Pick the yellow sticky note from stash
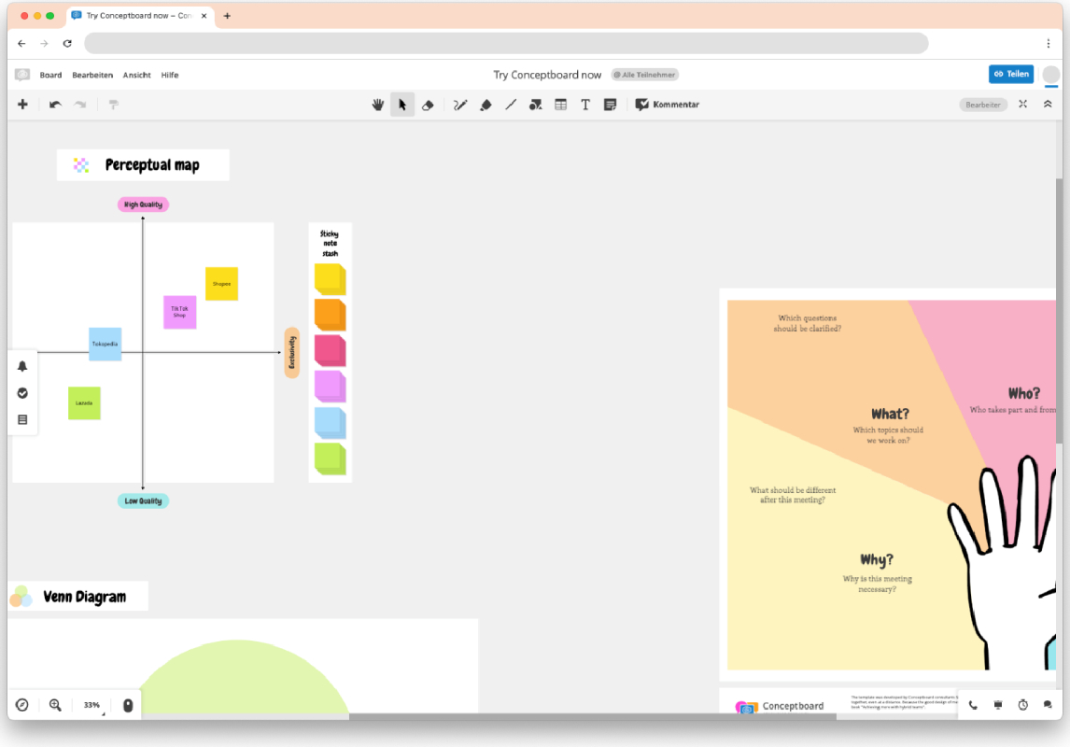 pos(330,279)
